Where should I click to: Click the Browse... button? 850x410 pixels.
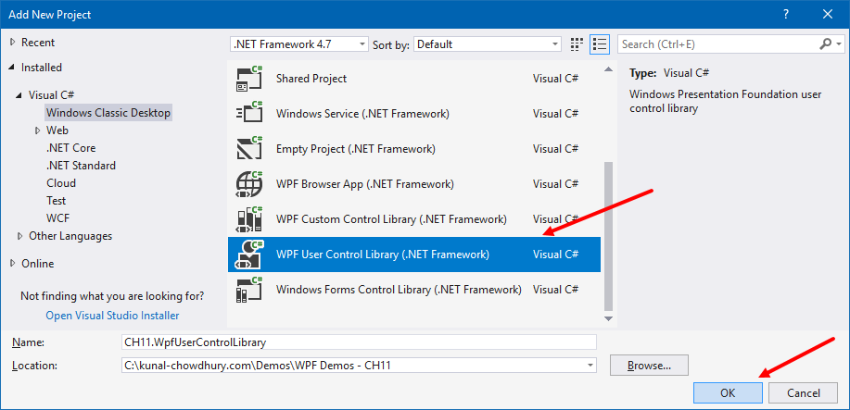[649, 366]
